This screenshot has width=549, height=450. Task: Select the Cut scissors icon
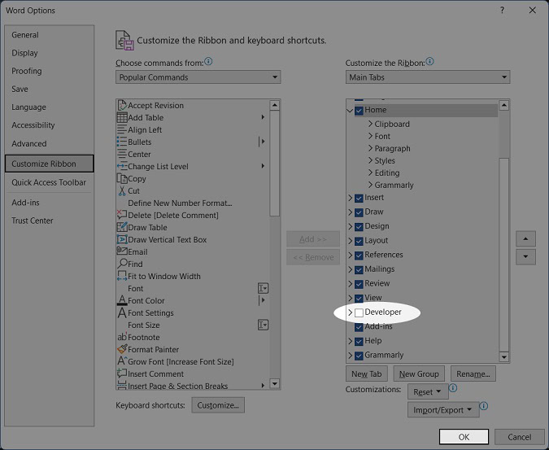122,191
